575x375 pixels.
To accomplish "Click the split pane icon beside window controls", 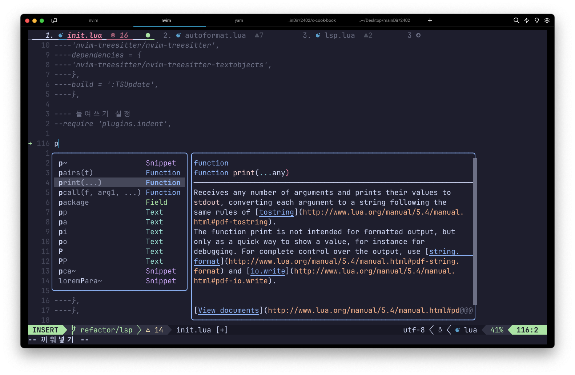I will pyautogui.click(x=54, y=20).
